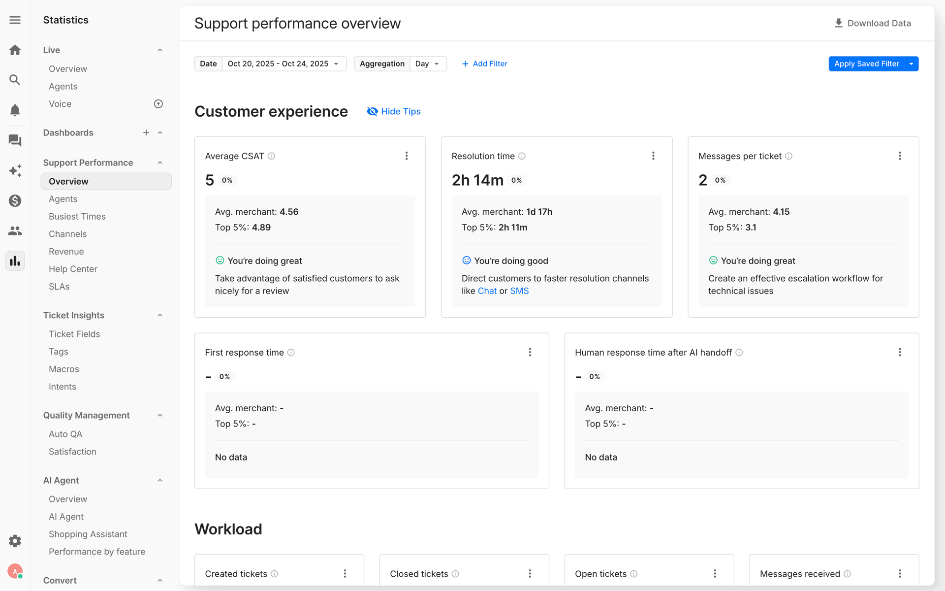Click the user avatar icon
The image size is (945, 591).
click(x=15, y=571)
